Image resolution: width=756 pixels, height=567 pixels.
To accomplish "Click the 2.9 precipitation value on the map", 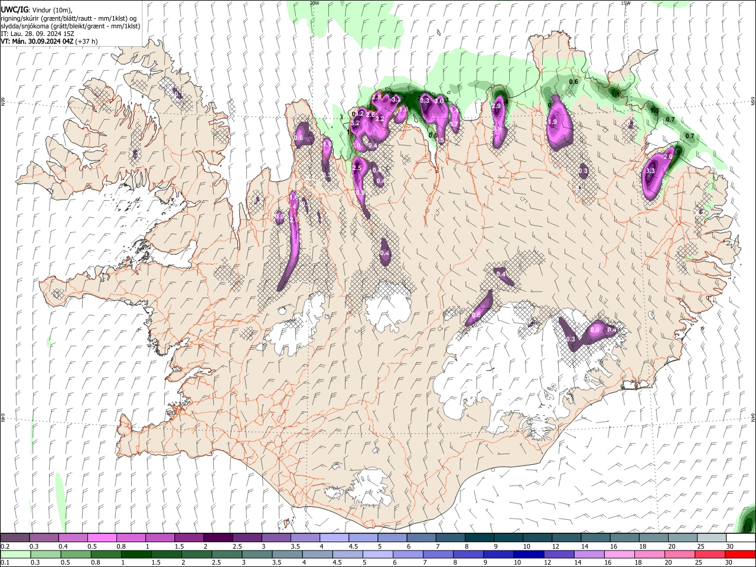I will pos(497,106).
